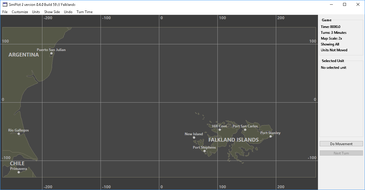The image size is (365, 190).
Task: Open the Turn Time menu
Action: tap(84, 12)
